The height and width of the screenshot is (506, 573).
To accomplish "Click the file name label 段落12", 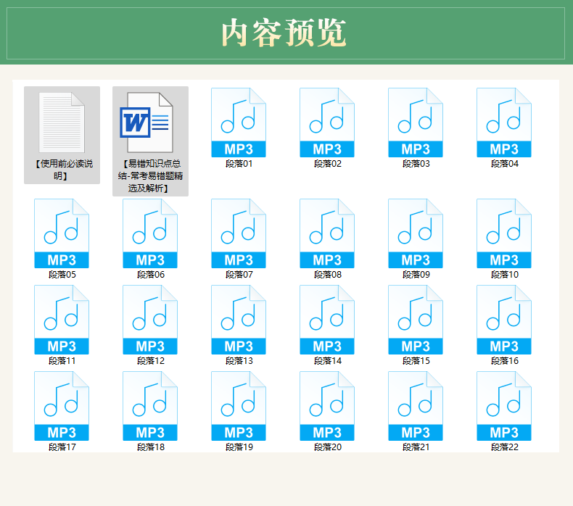I will click(151, 360).
